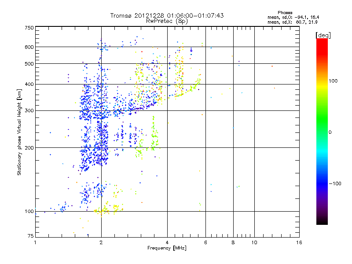Screen dimensions: 352x264
Task: Click the Phases heading
Action: [x=285, y=13]
